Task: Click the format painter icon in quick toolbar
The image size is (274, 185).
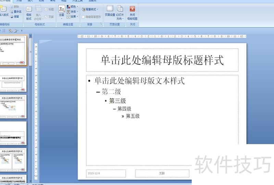Action: (x=11, y=31)
